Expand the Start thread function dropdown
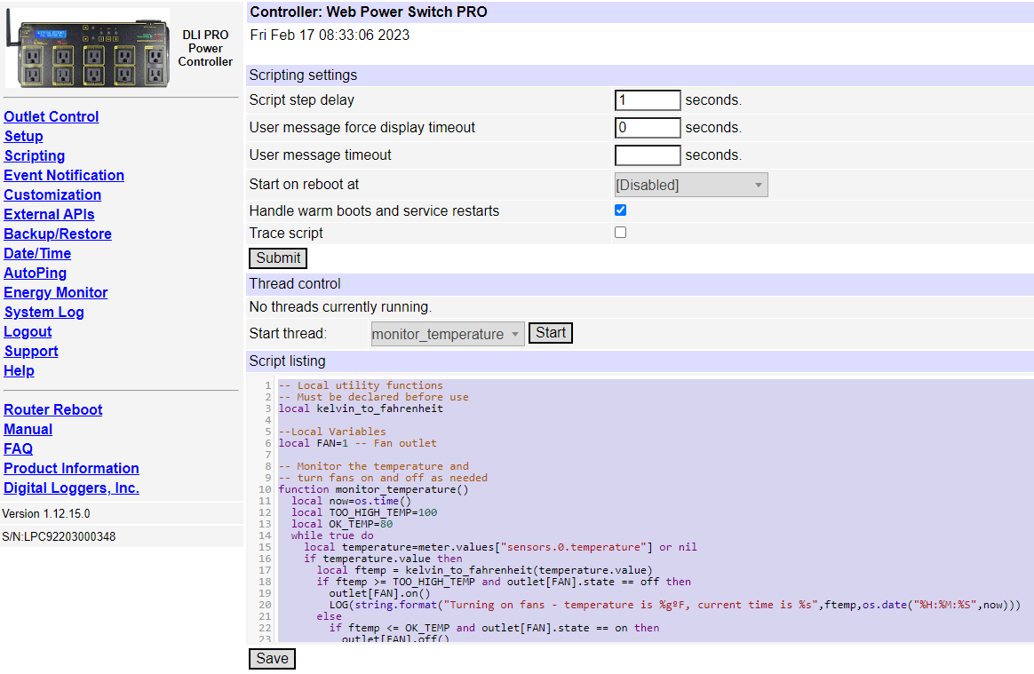Screen dimensions: 1034x674 (447, 334)
